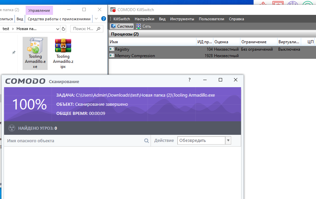The width and height of the screenshot is (316, 199).
Task: Click the search icon in threat name field
Action: tap(147, 141)
